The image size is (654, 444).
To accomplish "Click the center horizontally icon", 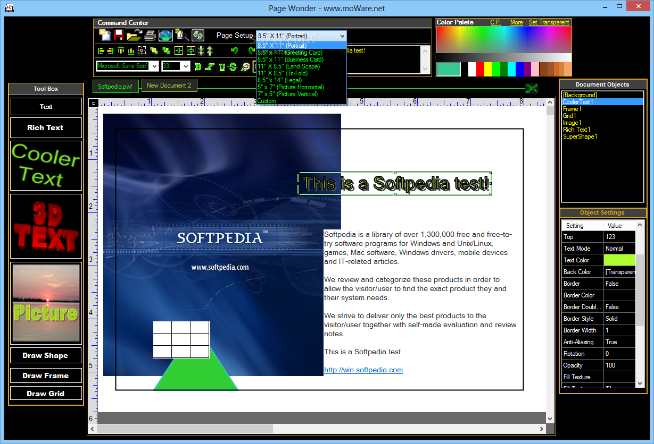I will pos(178,50).
